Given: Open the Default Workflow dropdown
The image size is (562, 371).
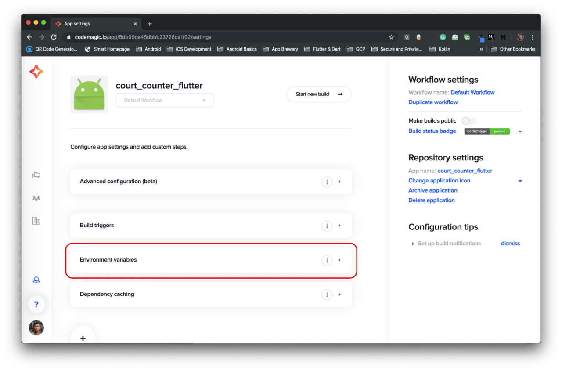Looking at the screenshot, I should (165, 100).
